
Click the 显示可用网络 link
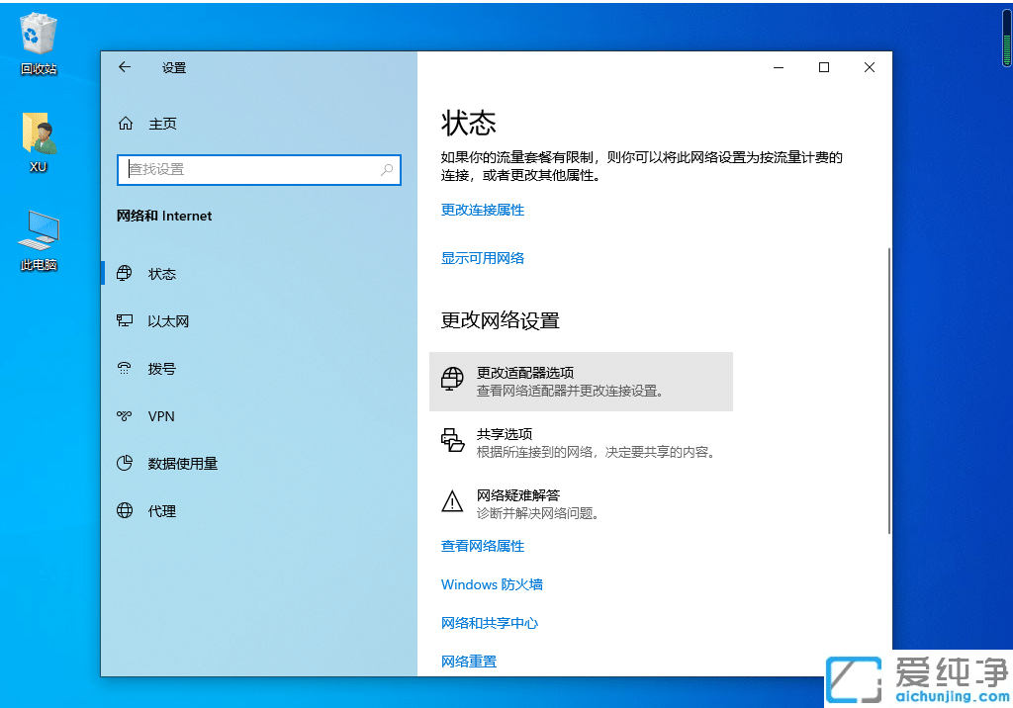point(482,258)
